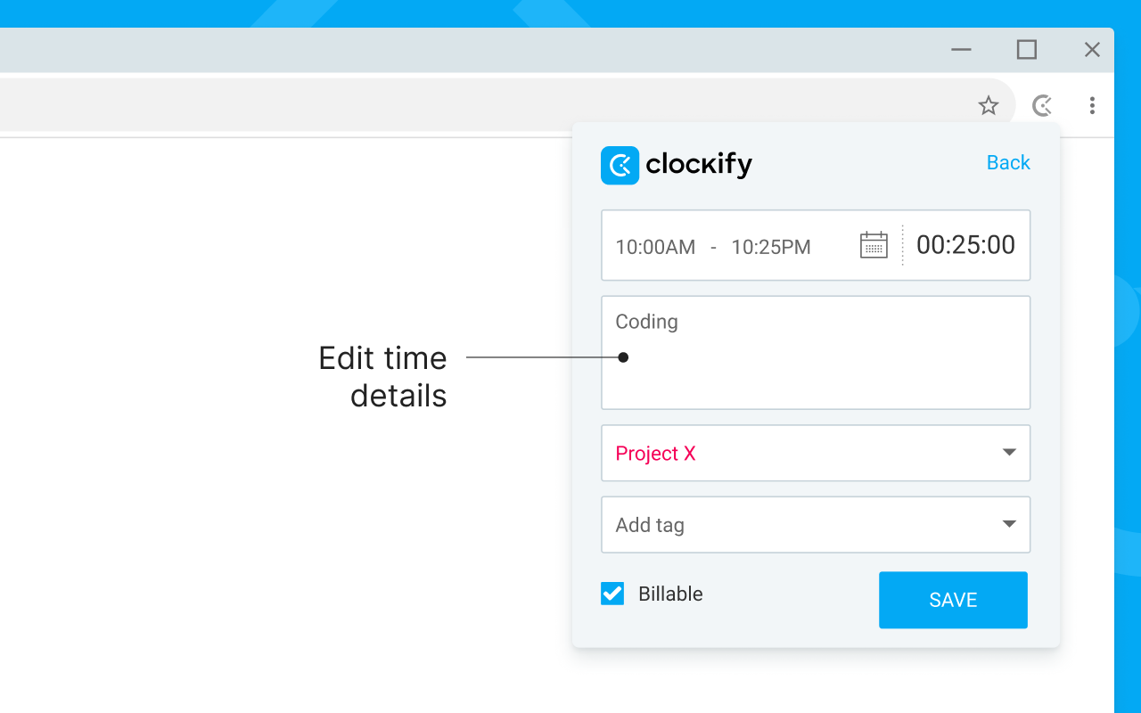Bookmark this page using the star icon

[988, 104]
